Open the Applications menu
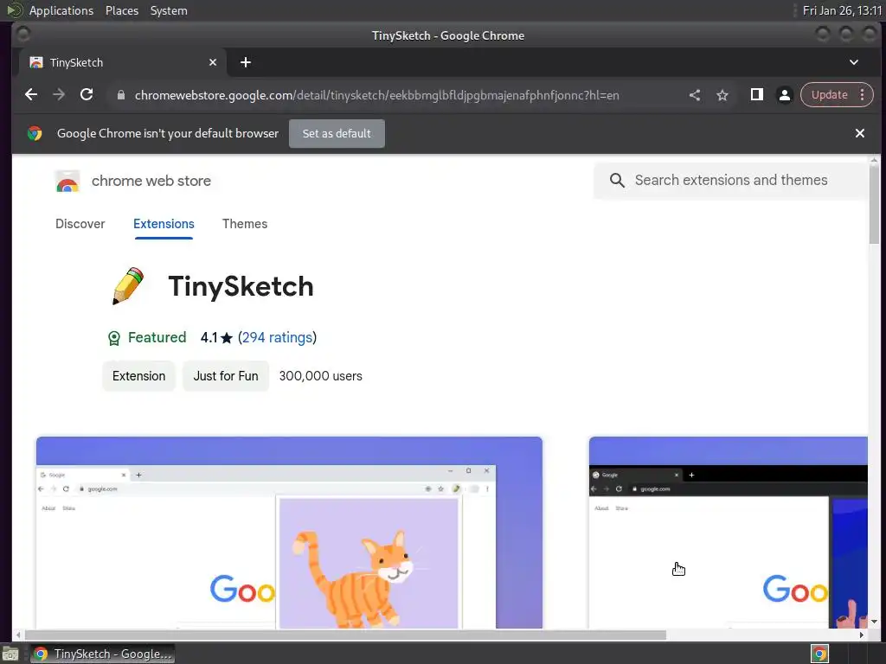 click(x=61, y=10)
